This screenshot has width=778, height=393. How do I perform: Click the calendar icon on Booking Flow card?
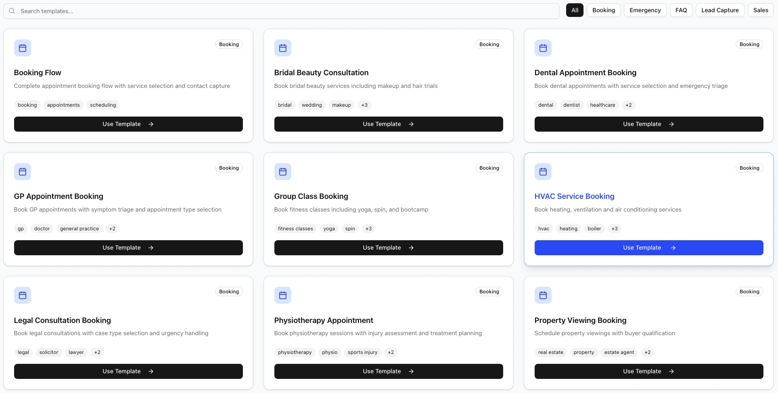coord(23,48)
